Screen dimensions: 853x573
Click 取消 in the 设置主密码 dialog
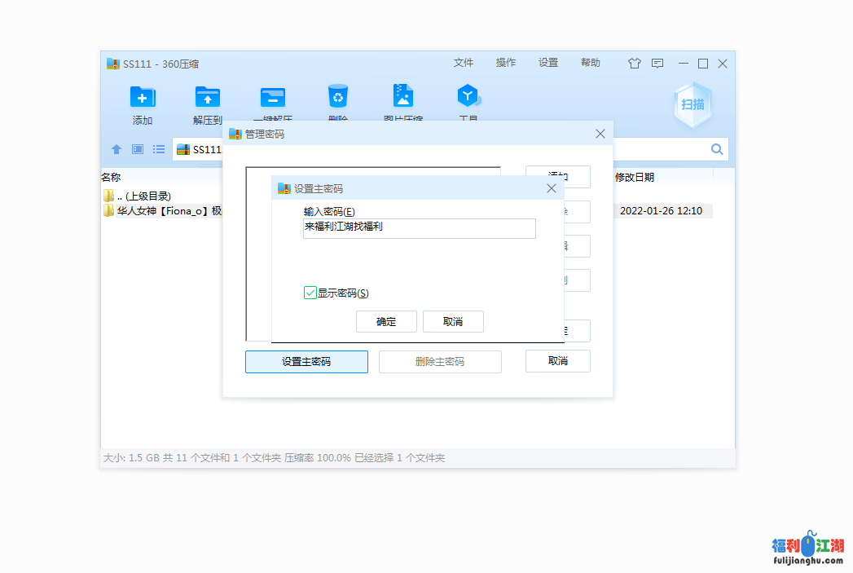coord(453,321)
